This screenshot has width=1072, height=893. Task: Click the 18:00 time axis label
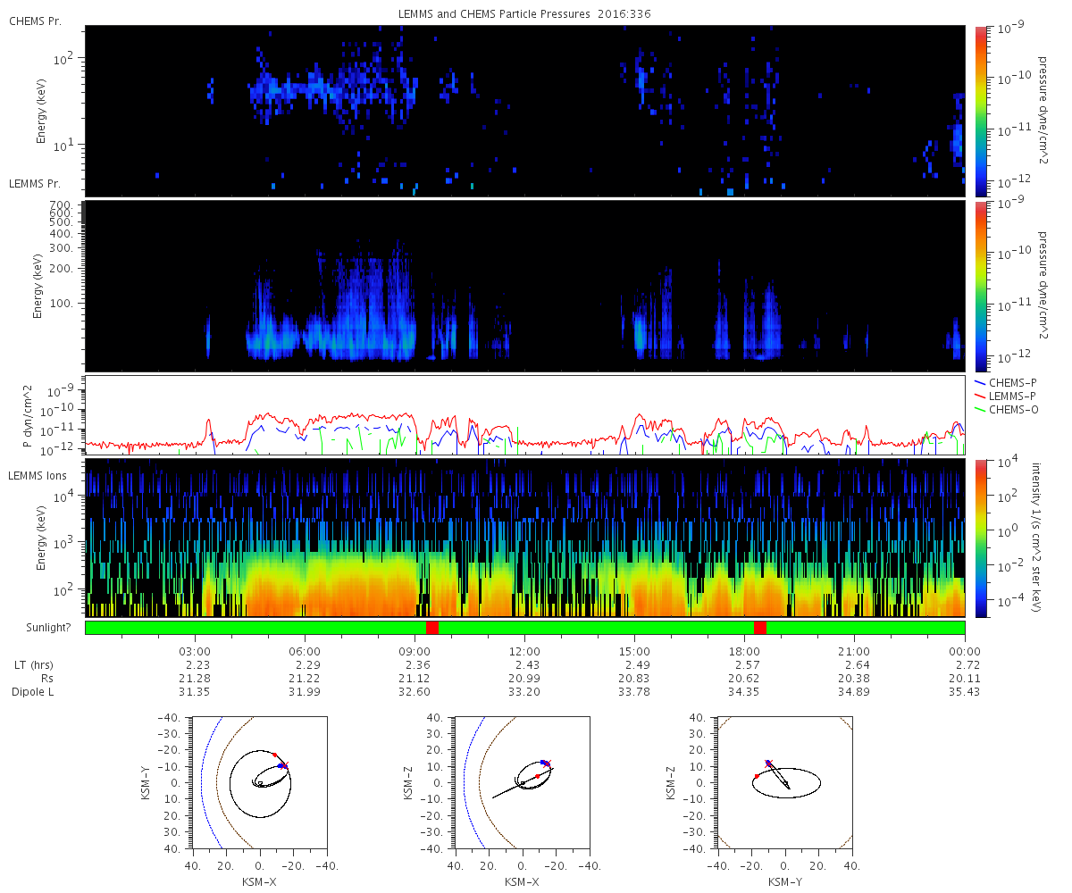pyautogui.click(x=744, y=651)
